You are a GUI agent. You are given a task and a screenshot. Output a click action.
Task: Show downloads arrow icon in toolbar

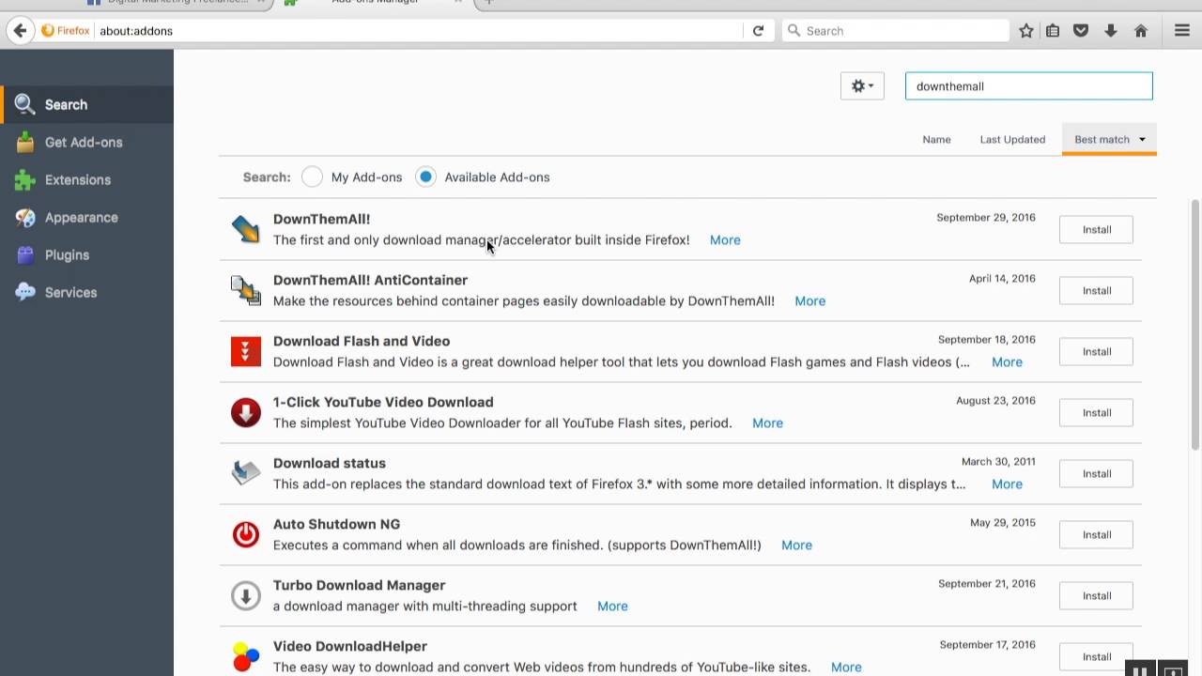(x=1111, y=31)
